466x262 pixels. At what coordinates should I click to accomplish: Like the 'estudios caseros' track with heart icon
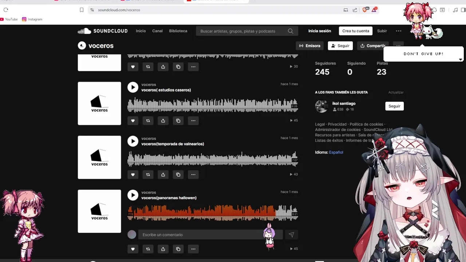133,120
